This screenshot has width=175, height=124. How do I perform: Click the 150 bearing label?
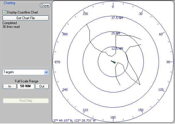[141, 110]
